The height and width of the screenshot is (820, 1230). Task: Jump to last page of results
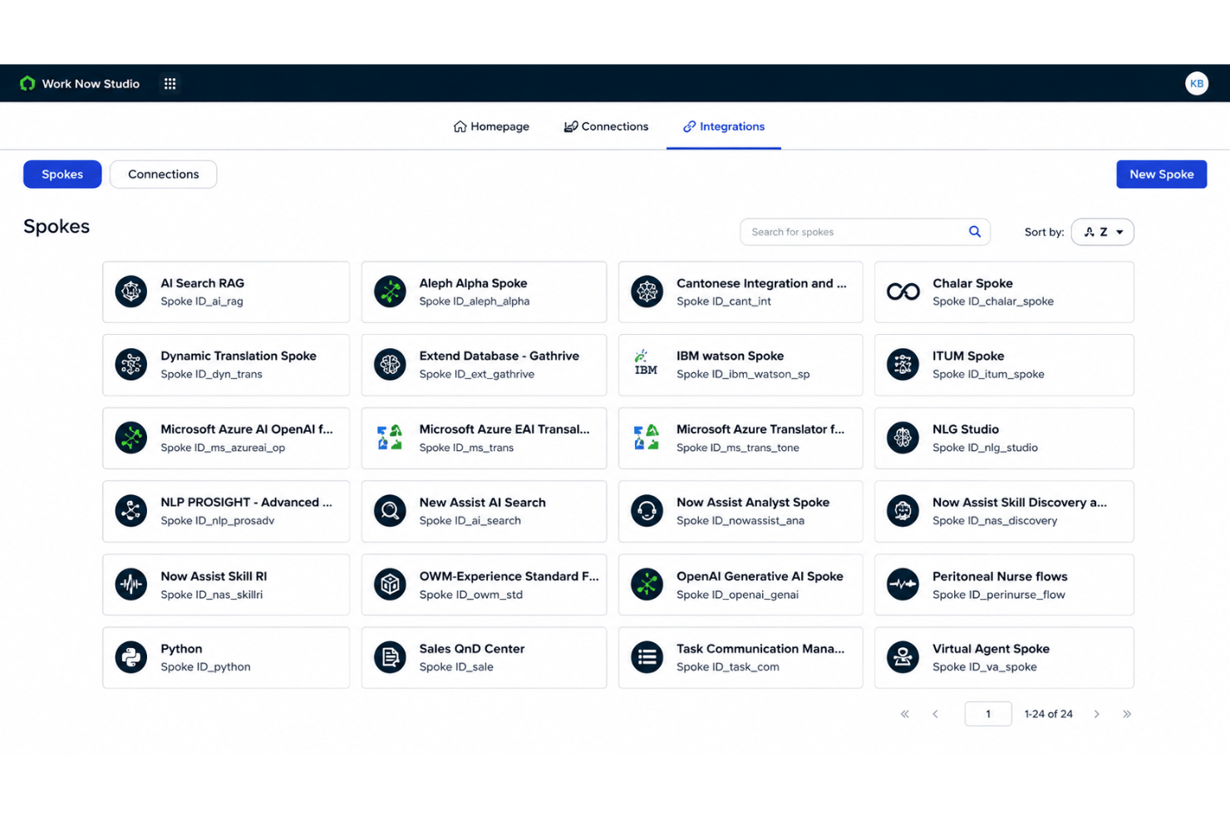1127,714
